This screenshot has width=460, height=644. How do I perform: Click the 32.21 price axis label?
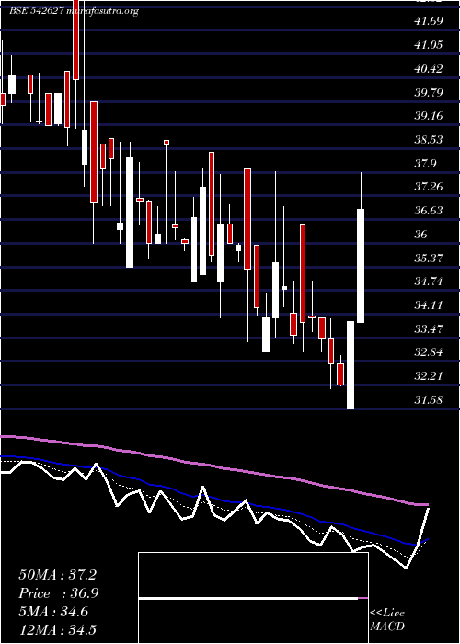[x=429, y=376]
